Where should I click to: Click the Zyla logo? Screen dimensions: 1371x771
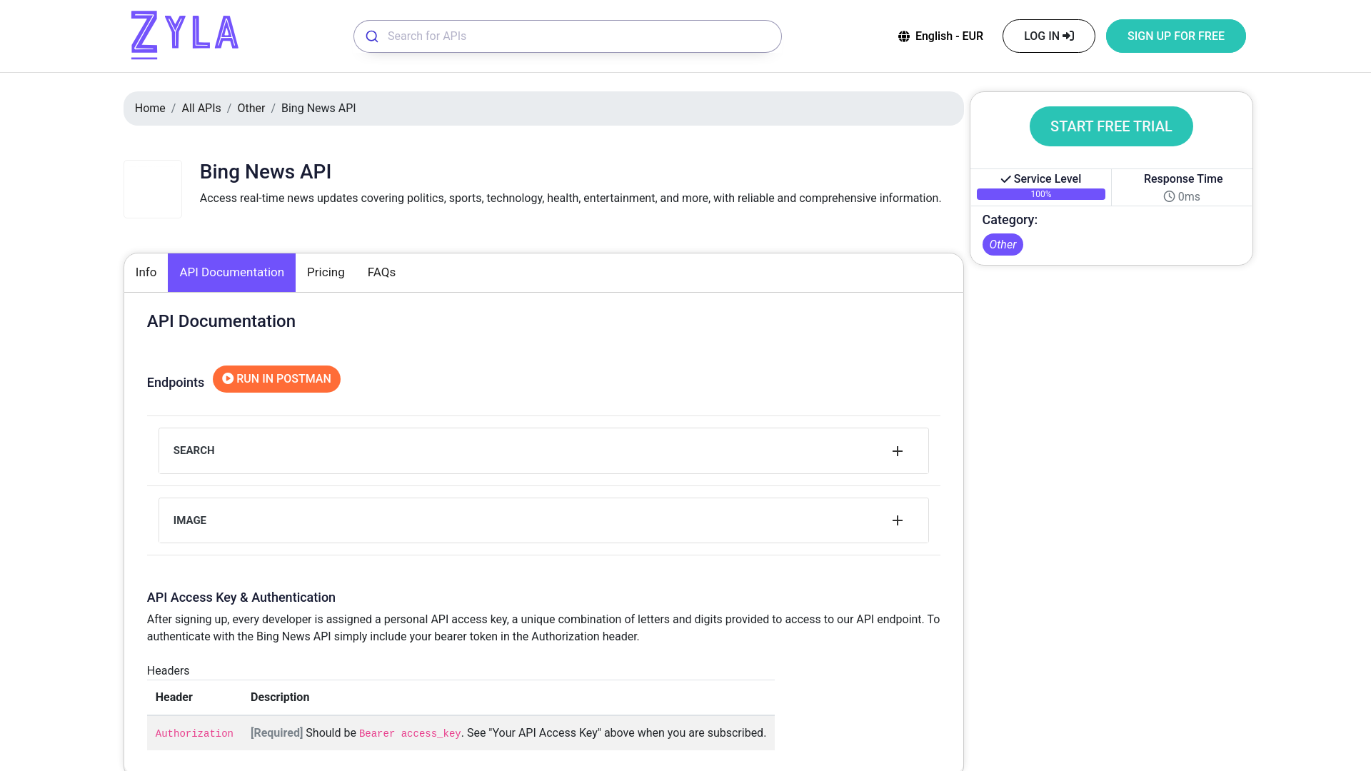(184, 35)
